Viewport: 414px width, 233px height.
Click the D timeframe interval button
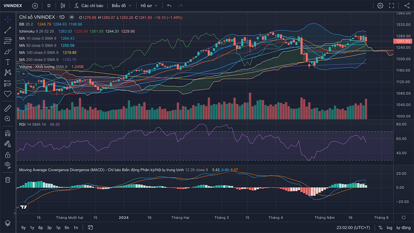[x=49, y=6]
